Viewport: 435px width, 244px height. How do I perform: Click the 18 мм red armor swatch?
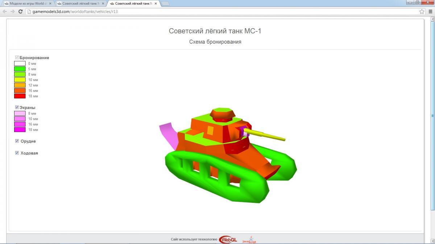click(20, 96)
